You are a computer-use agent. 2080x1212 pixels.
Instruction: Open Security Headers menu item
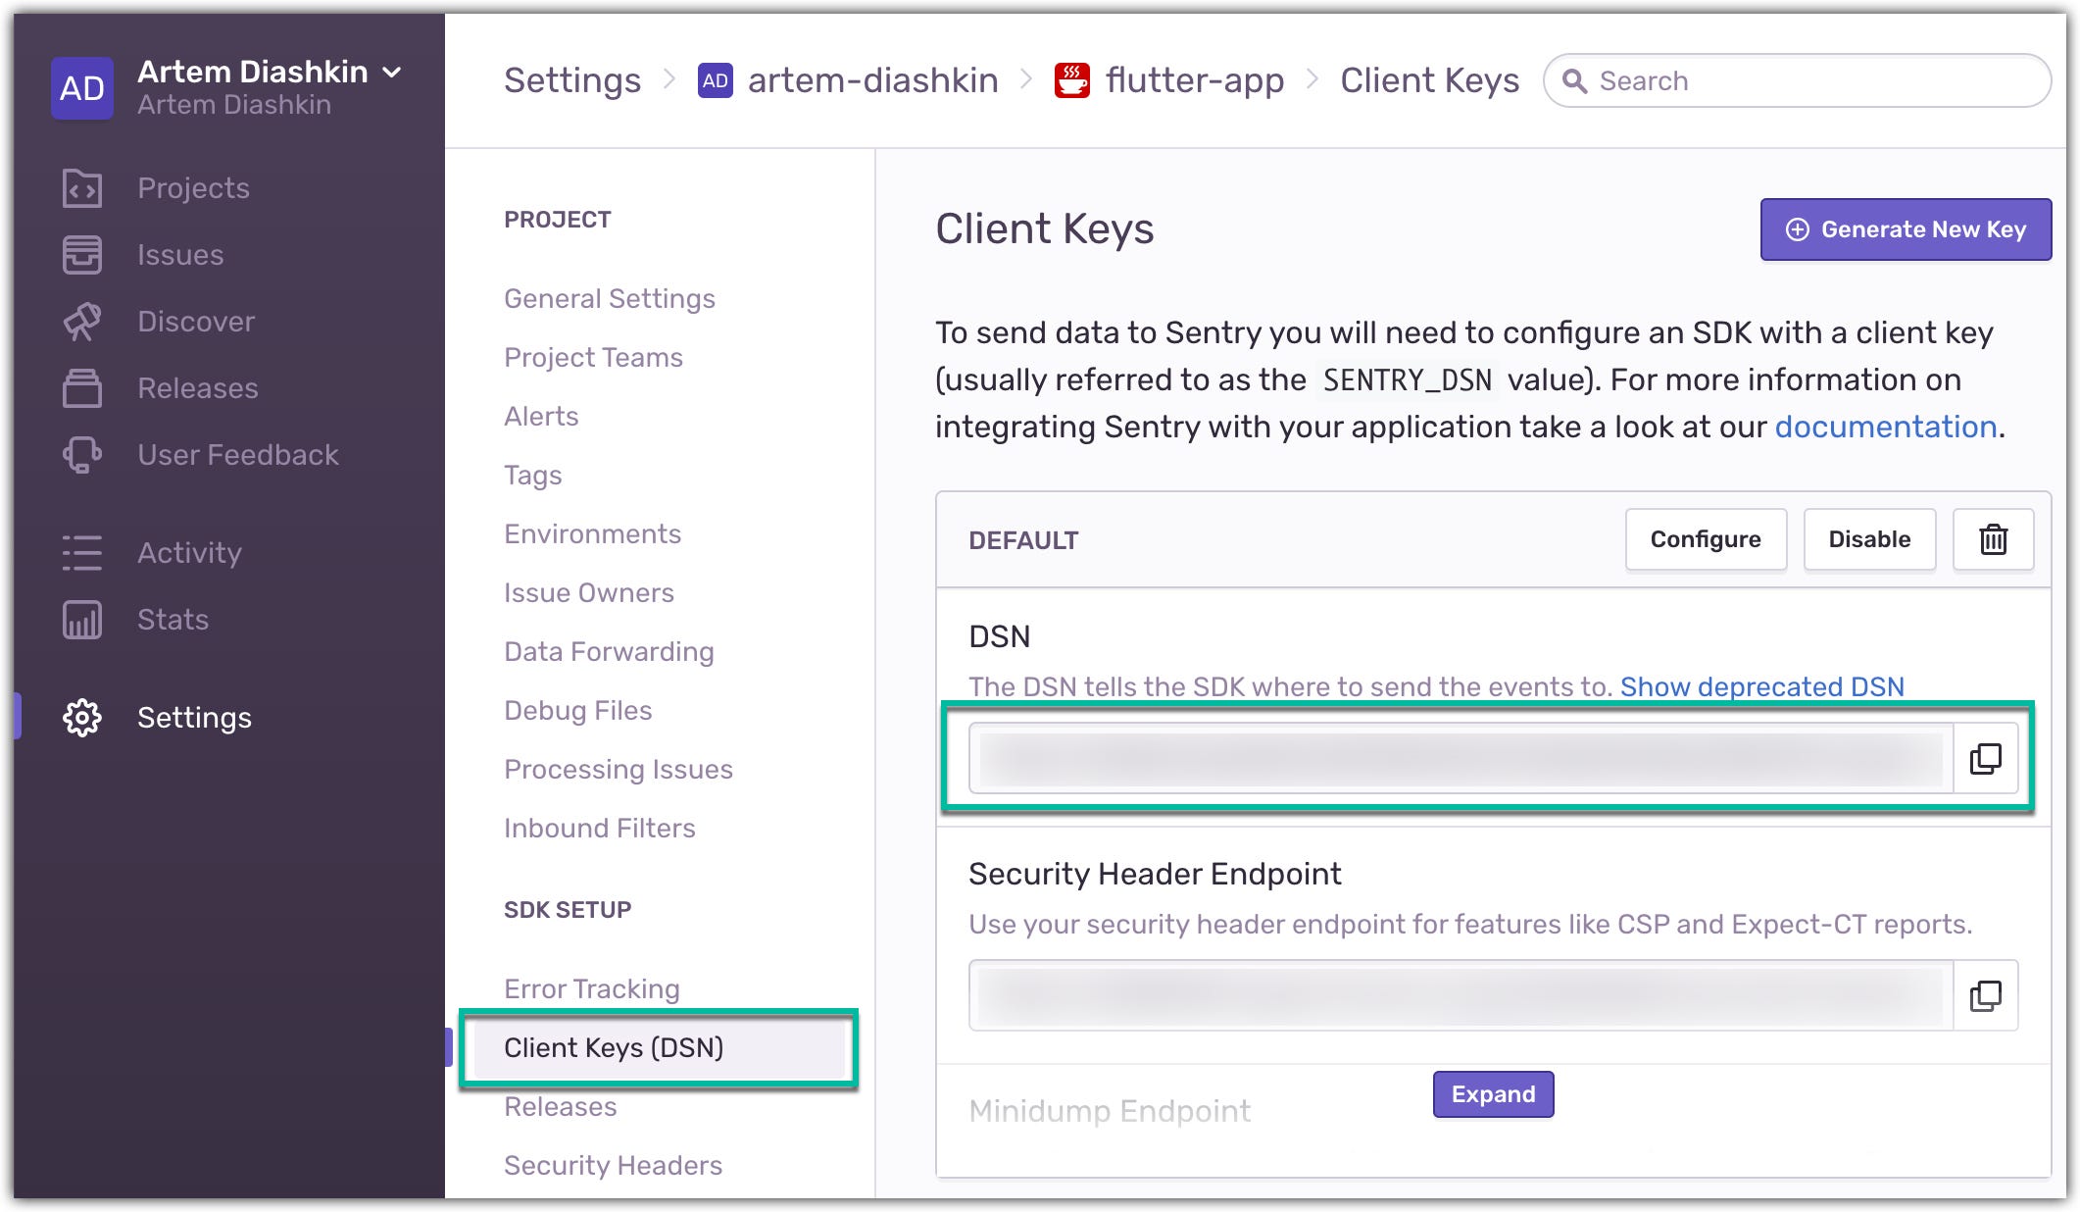point(613,1166)
